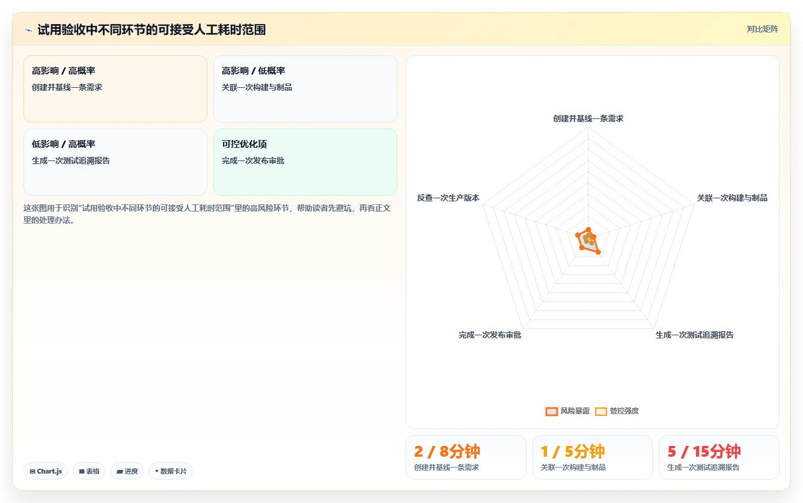
Task: Click the 对比矩阵 label in header
Action: 762,29
